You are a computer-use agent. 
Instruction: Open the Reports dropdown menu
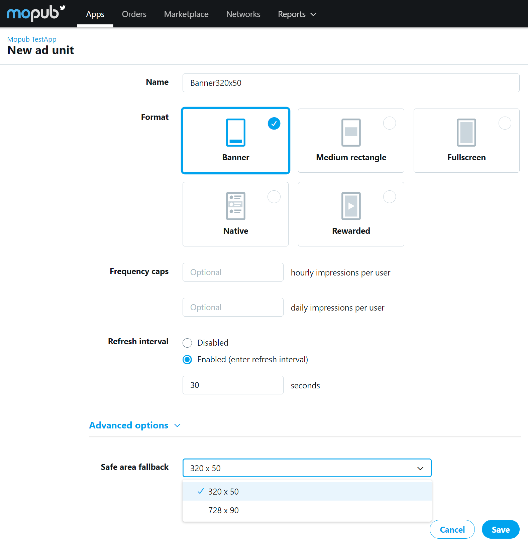pyautogui.click(x=297, y=14)
